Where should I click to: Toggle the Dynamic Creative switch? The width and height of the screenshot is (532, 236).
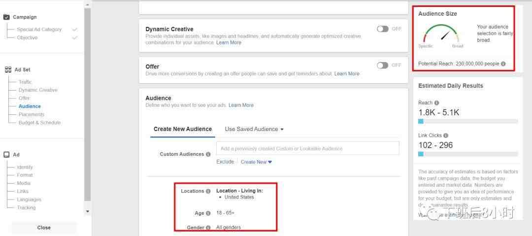[x=383, y=29]
